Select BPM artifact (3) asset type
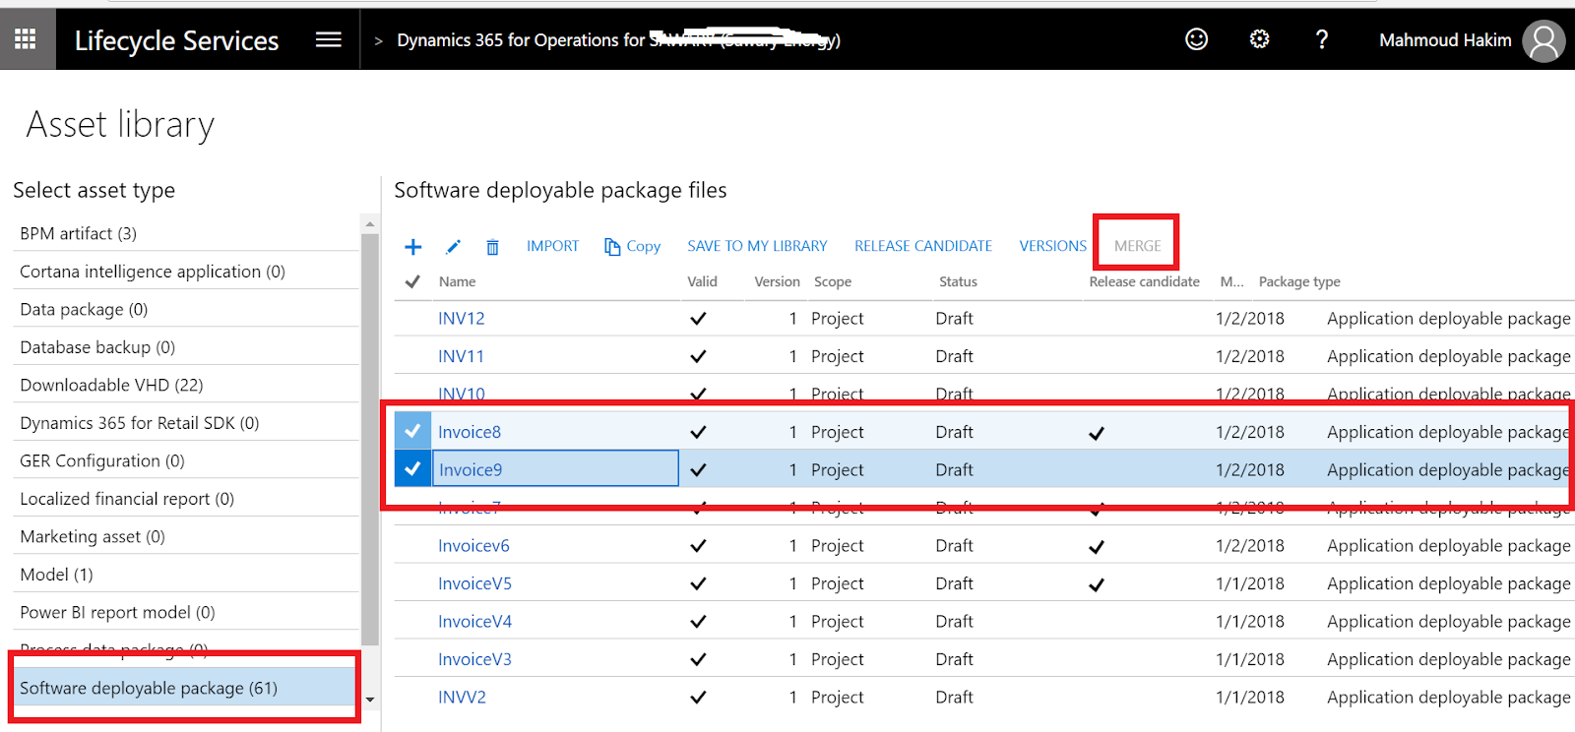The height and width of the screenshot is (732, 1575). pos(186,233)
